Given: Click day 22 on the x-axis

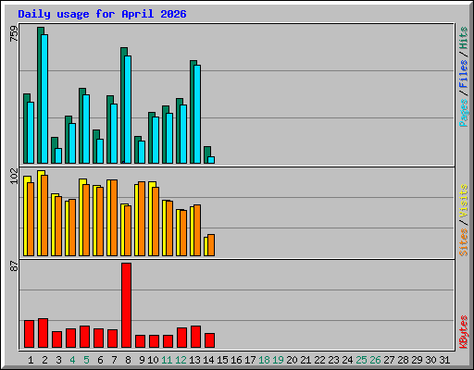Looking at the screenshot, I should (319, 360).
